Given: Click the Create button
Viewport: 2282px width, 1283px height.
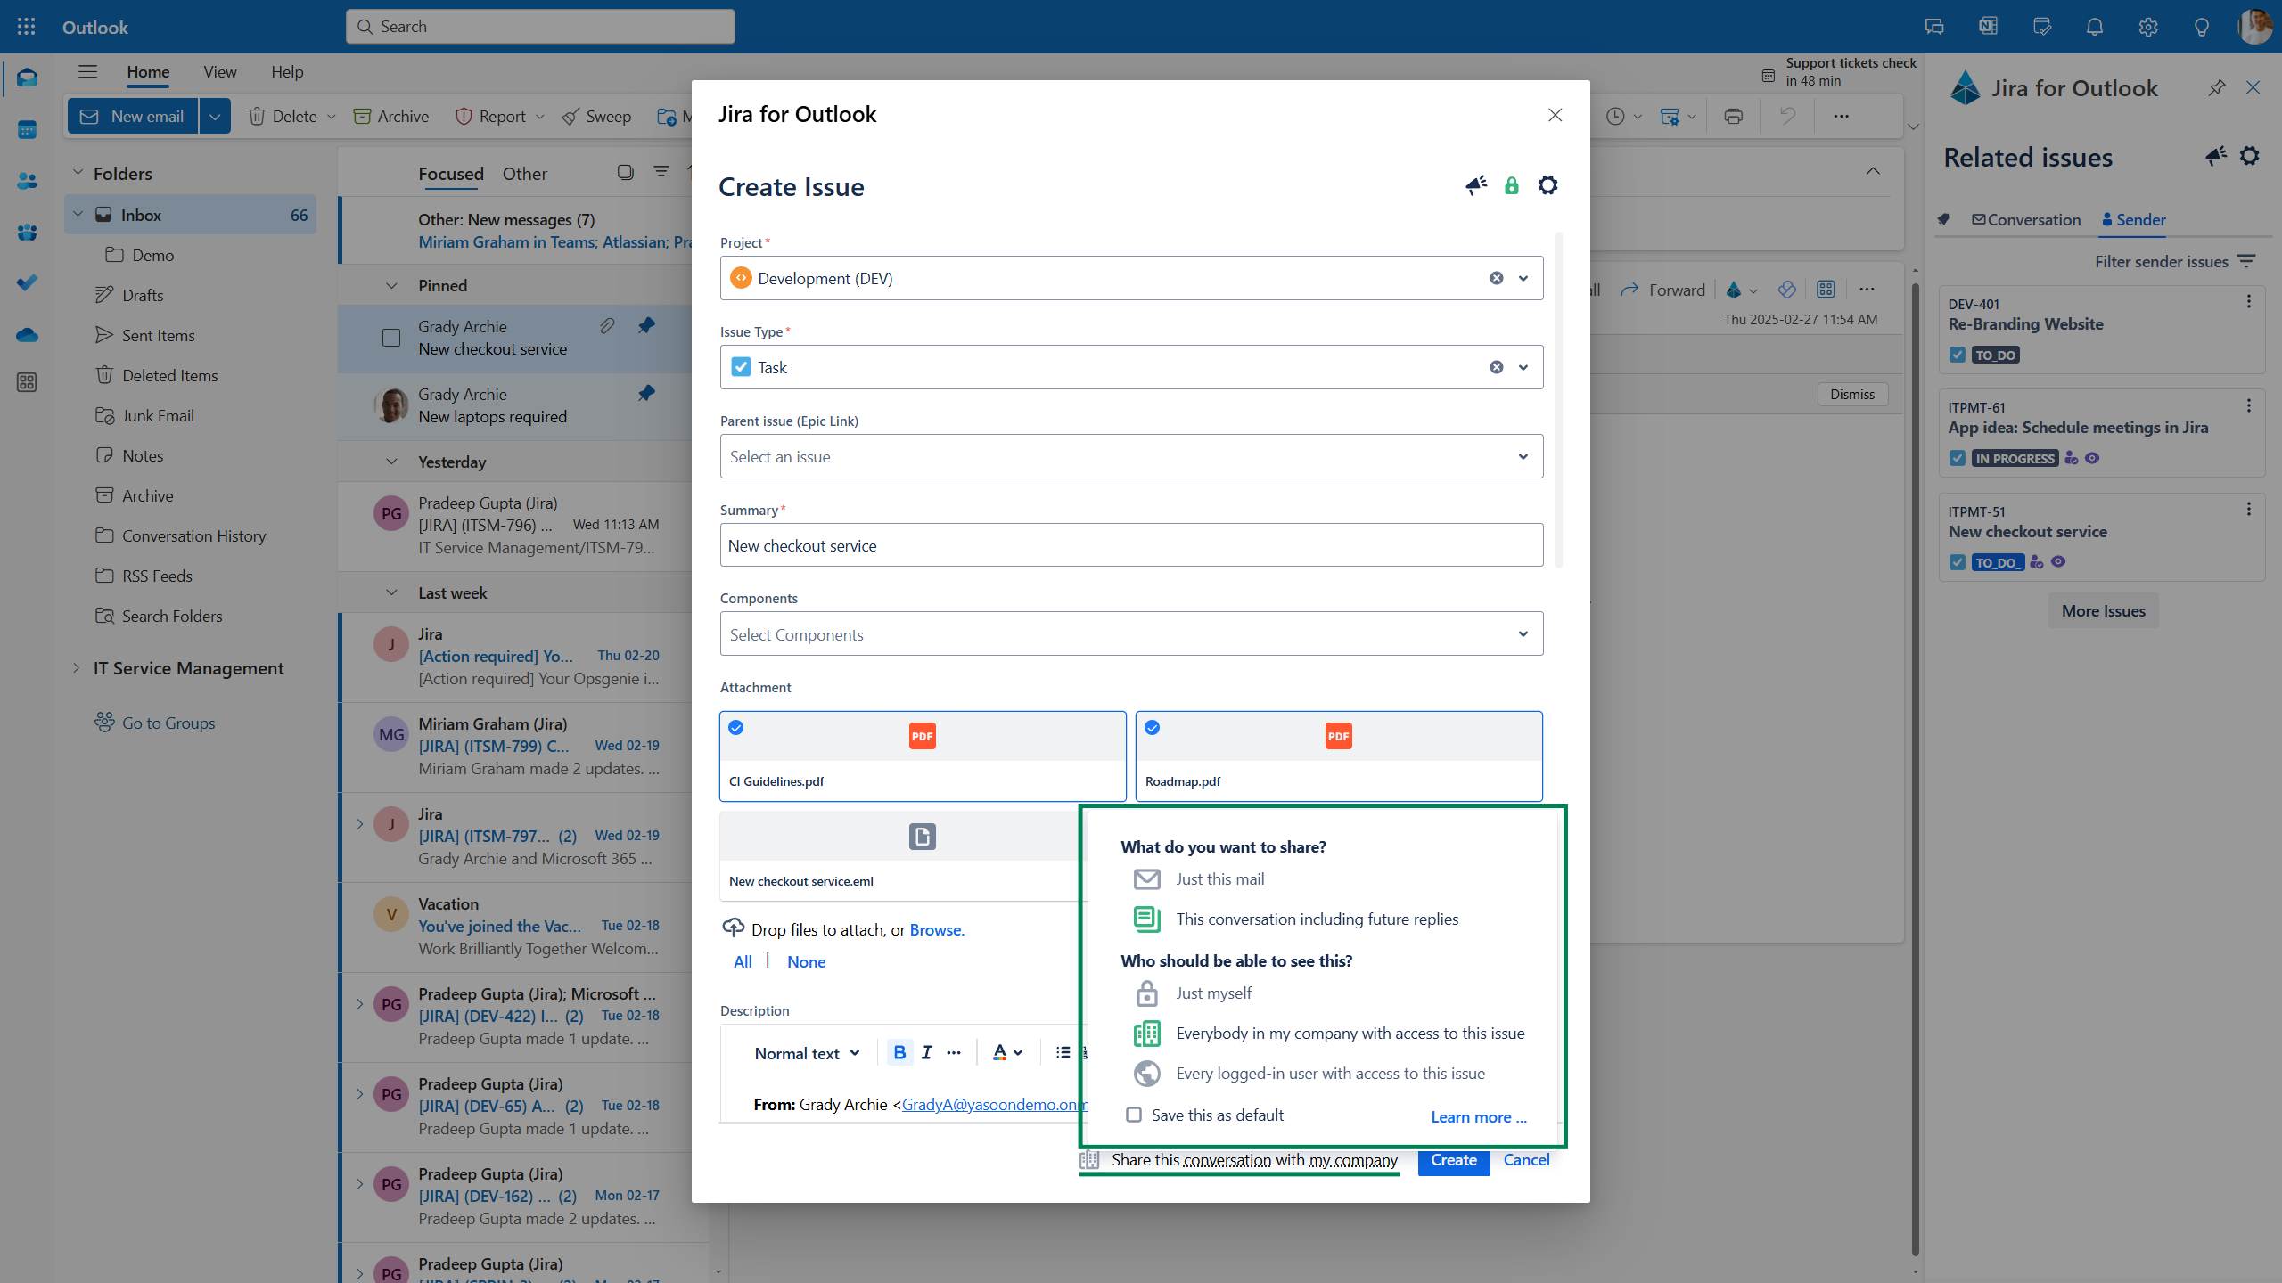Looking at the screenshot, I should pos(1453,1160).
